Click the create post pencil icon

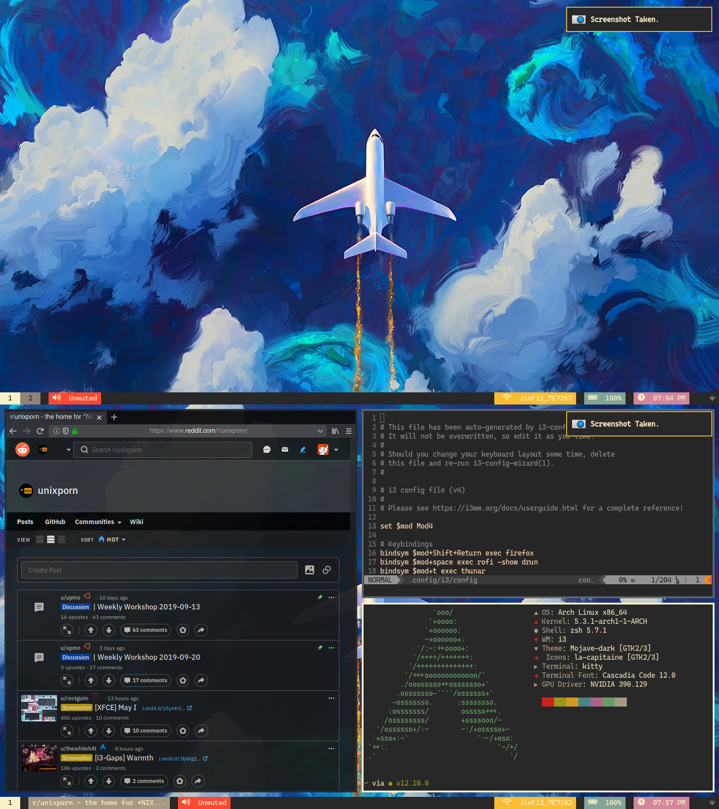303,449
